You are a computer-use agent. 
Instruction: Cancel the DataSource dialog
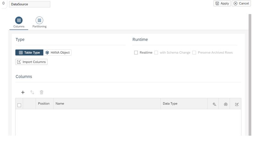tap(241, 4)
